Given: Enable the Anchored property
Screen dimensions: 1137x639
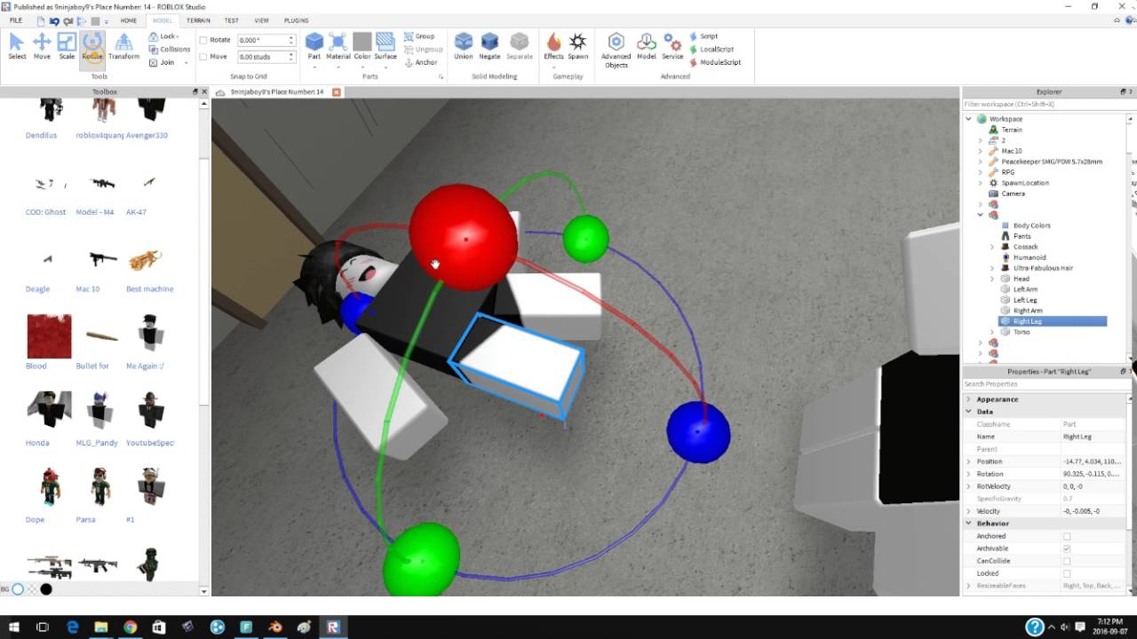Looking at the screenshot, I should click(x=1067, y=536).
